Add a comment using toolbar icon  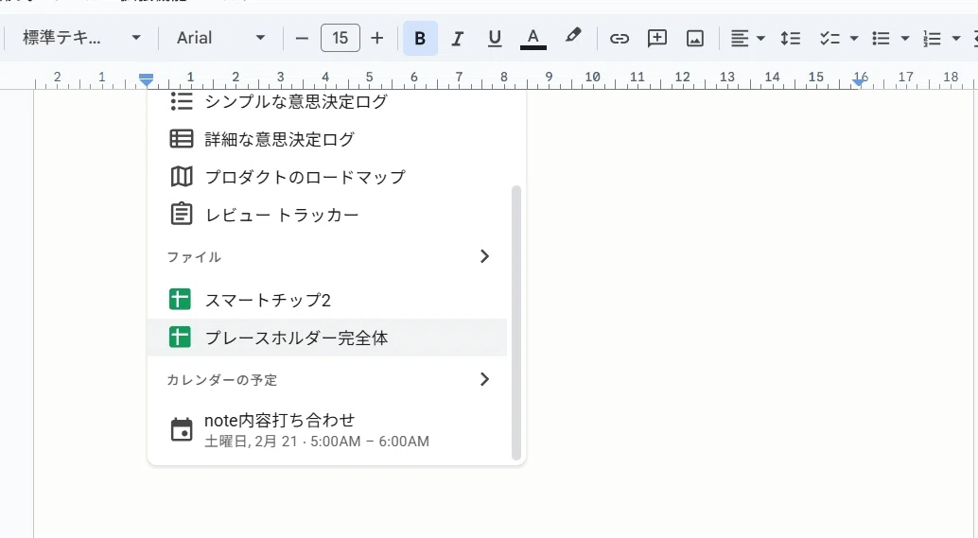(656, 38)
